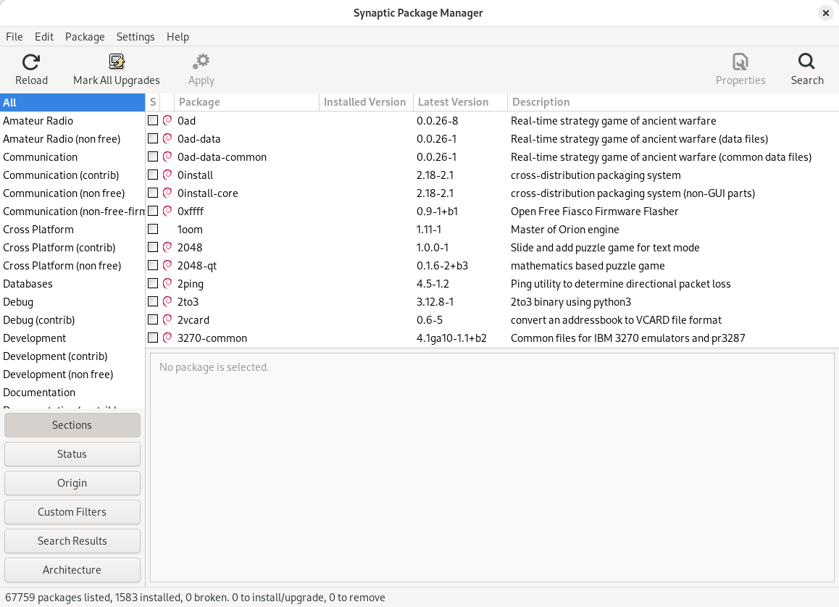Select the 2to3 package name
This screenshot has width=839, height=607.
coord(188,301)
